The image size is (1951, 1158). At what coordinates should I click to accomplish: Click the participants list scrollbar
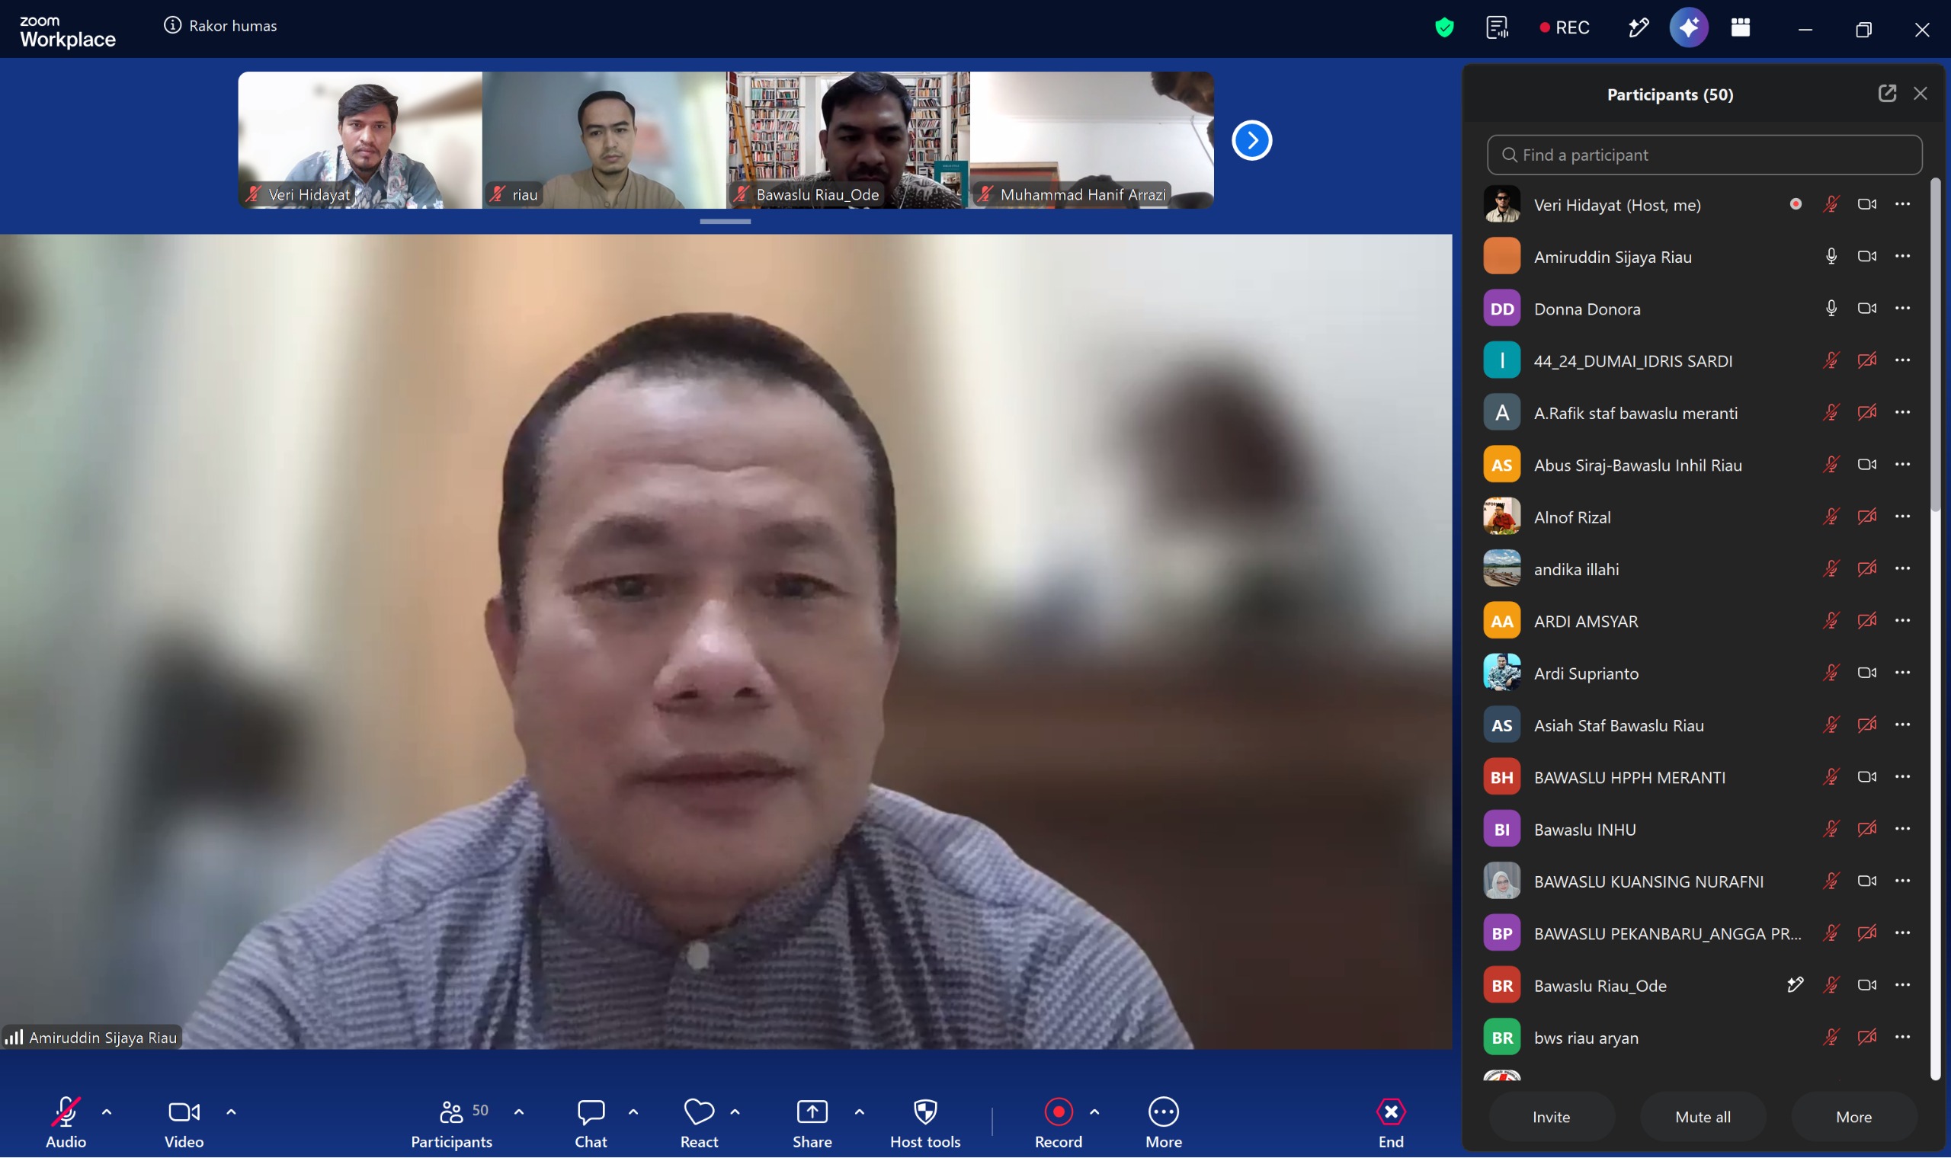coord(1934,345)
